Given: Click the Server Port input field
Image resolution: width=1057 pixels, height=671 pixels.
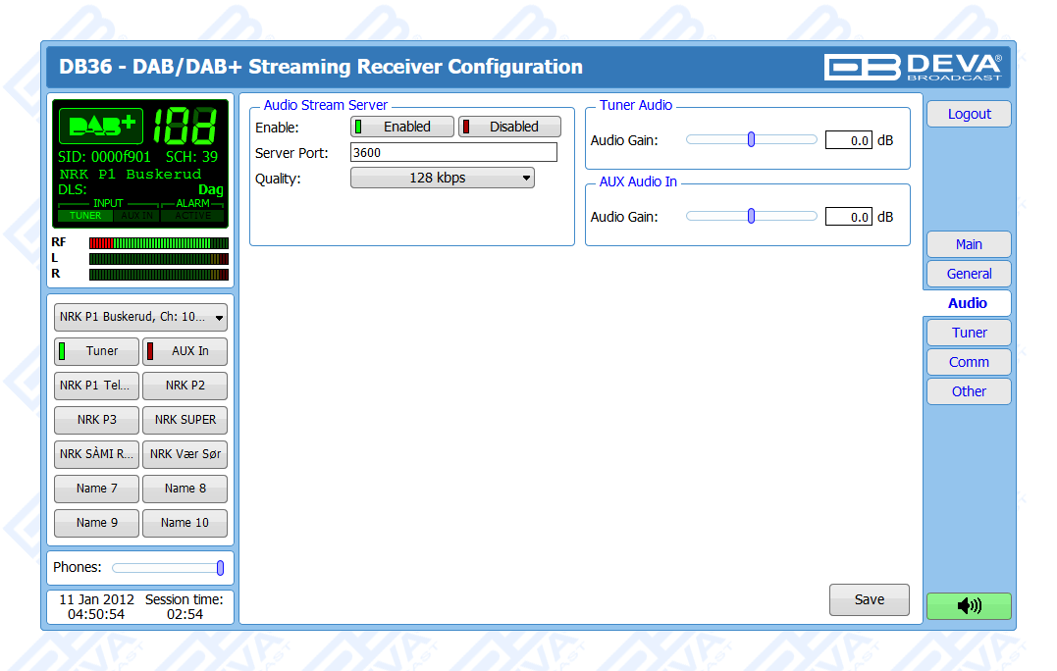Looking at the screenshot, I should (453, 152).
